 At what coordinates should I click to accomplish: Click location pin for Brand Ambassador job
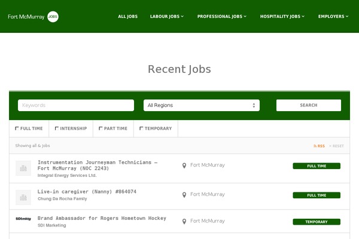pyautogui.click(x=184, y=222)
